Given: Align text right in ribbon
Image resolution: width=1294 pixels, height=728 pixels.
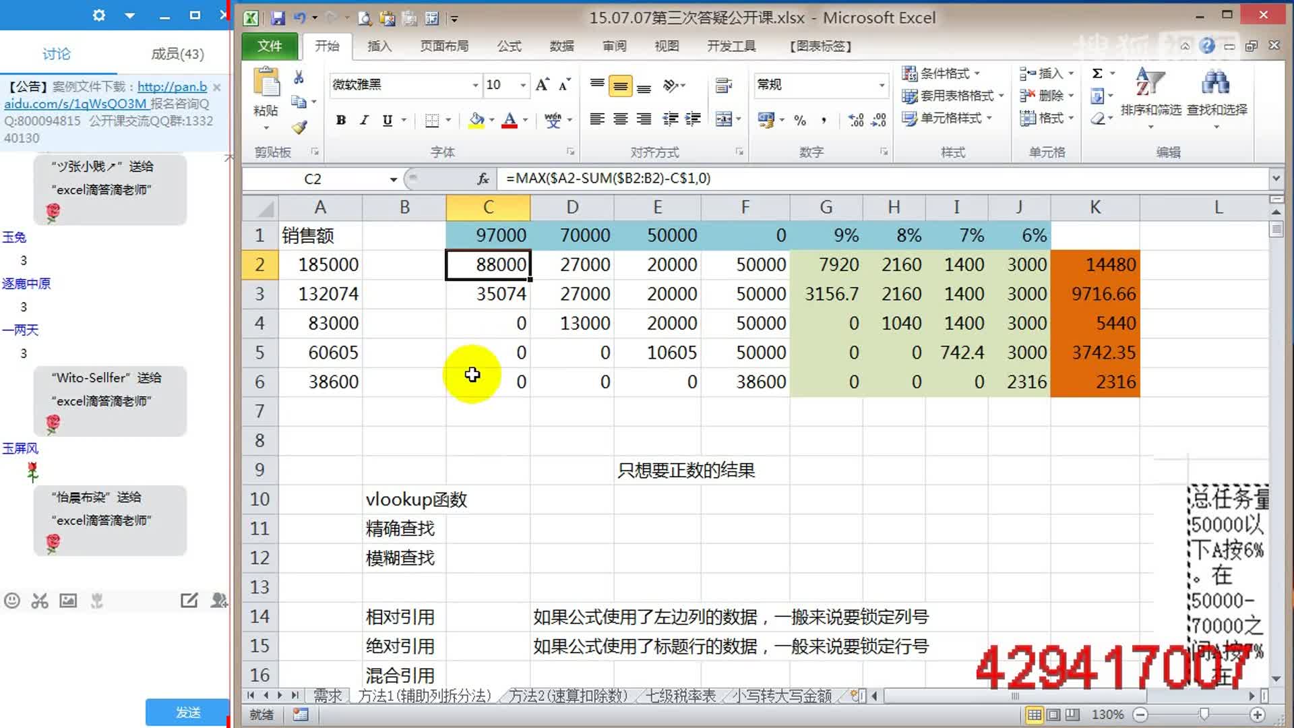Looking at the screenshot, I should (644, 119).
